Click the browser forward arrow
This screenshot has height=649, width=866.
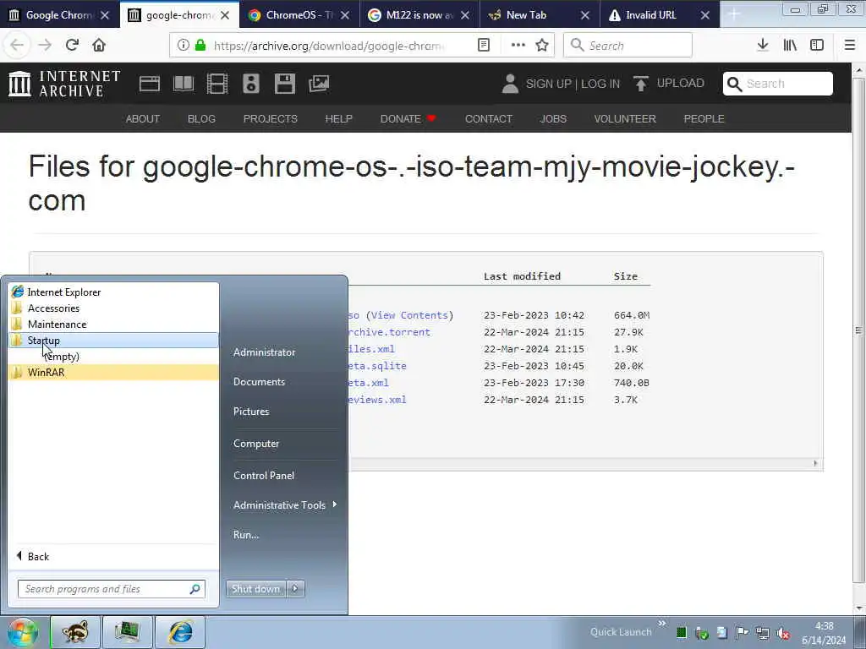pos(45,45)
